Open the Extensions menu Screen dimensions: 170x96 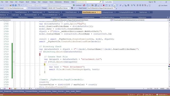[58, 2]
